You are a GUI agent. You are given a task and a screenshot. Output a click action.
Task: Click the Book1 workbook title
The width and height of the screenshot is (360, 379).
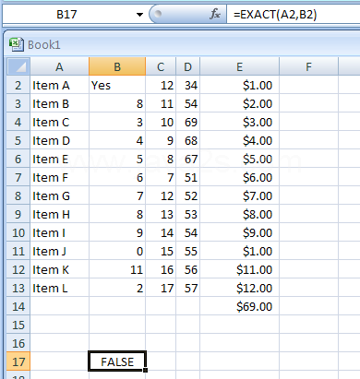click(x=44, y=45)
